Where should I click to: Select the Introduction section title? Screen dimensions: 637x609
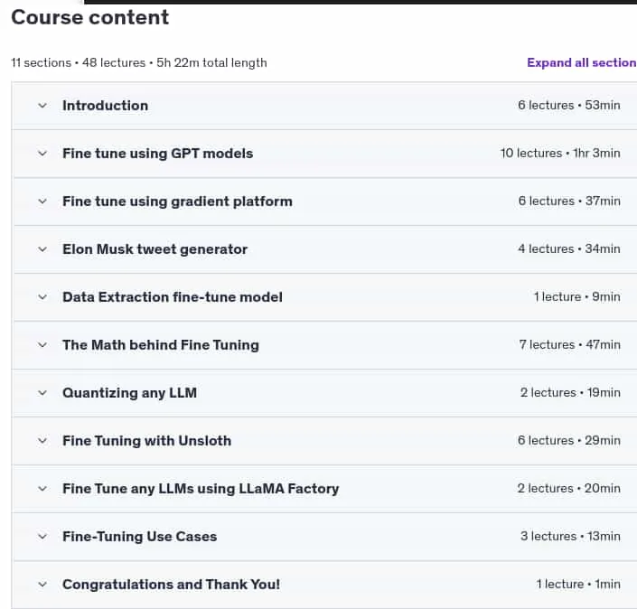(105, 106)
